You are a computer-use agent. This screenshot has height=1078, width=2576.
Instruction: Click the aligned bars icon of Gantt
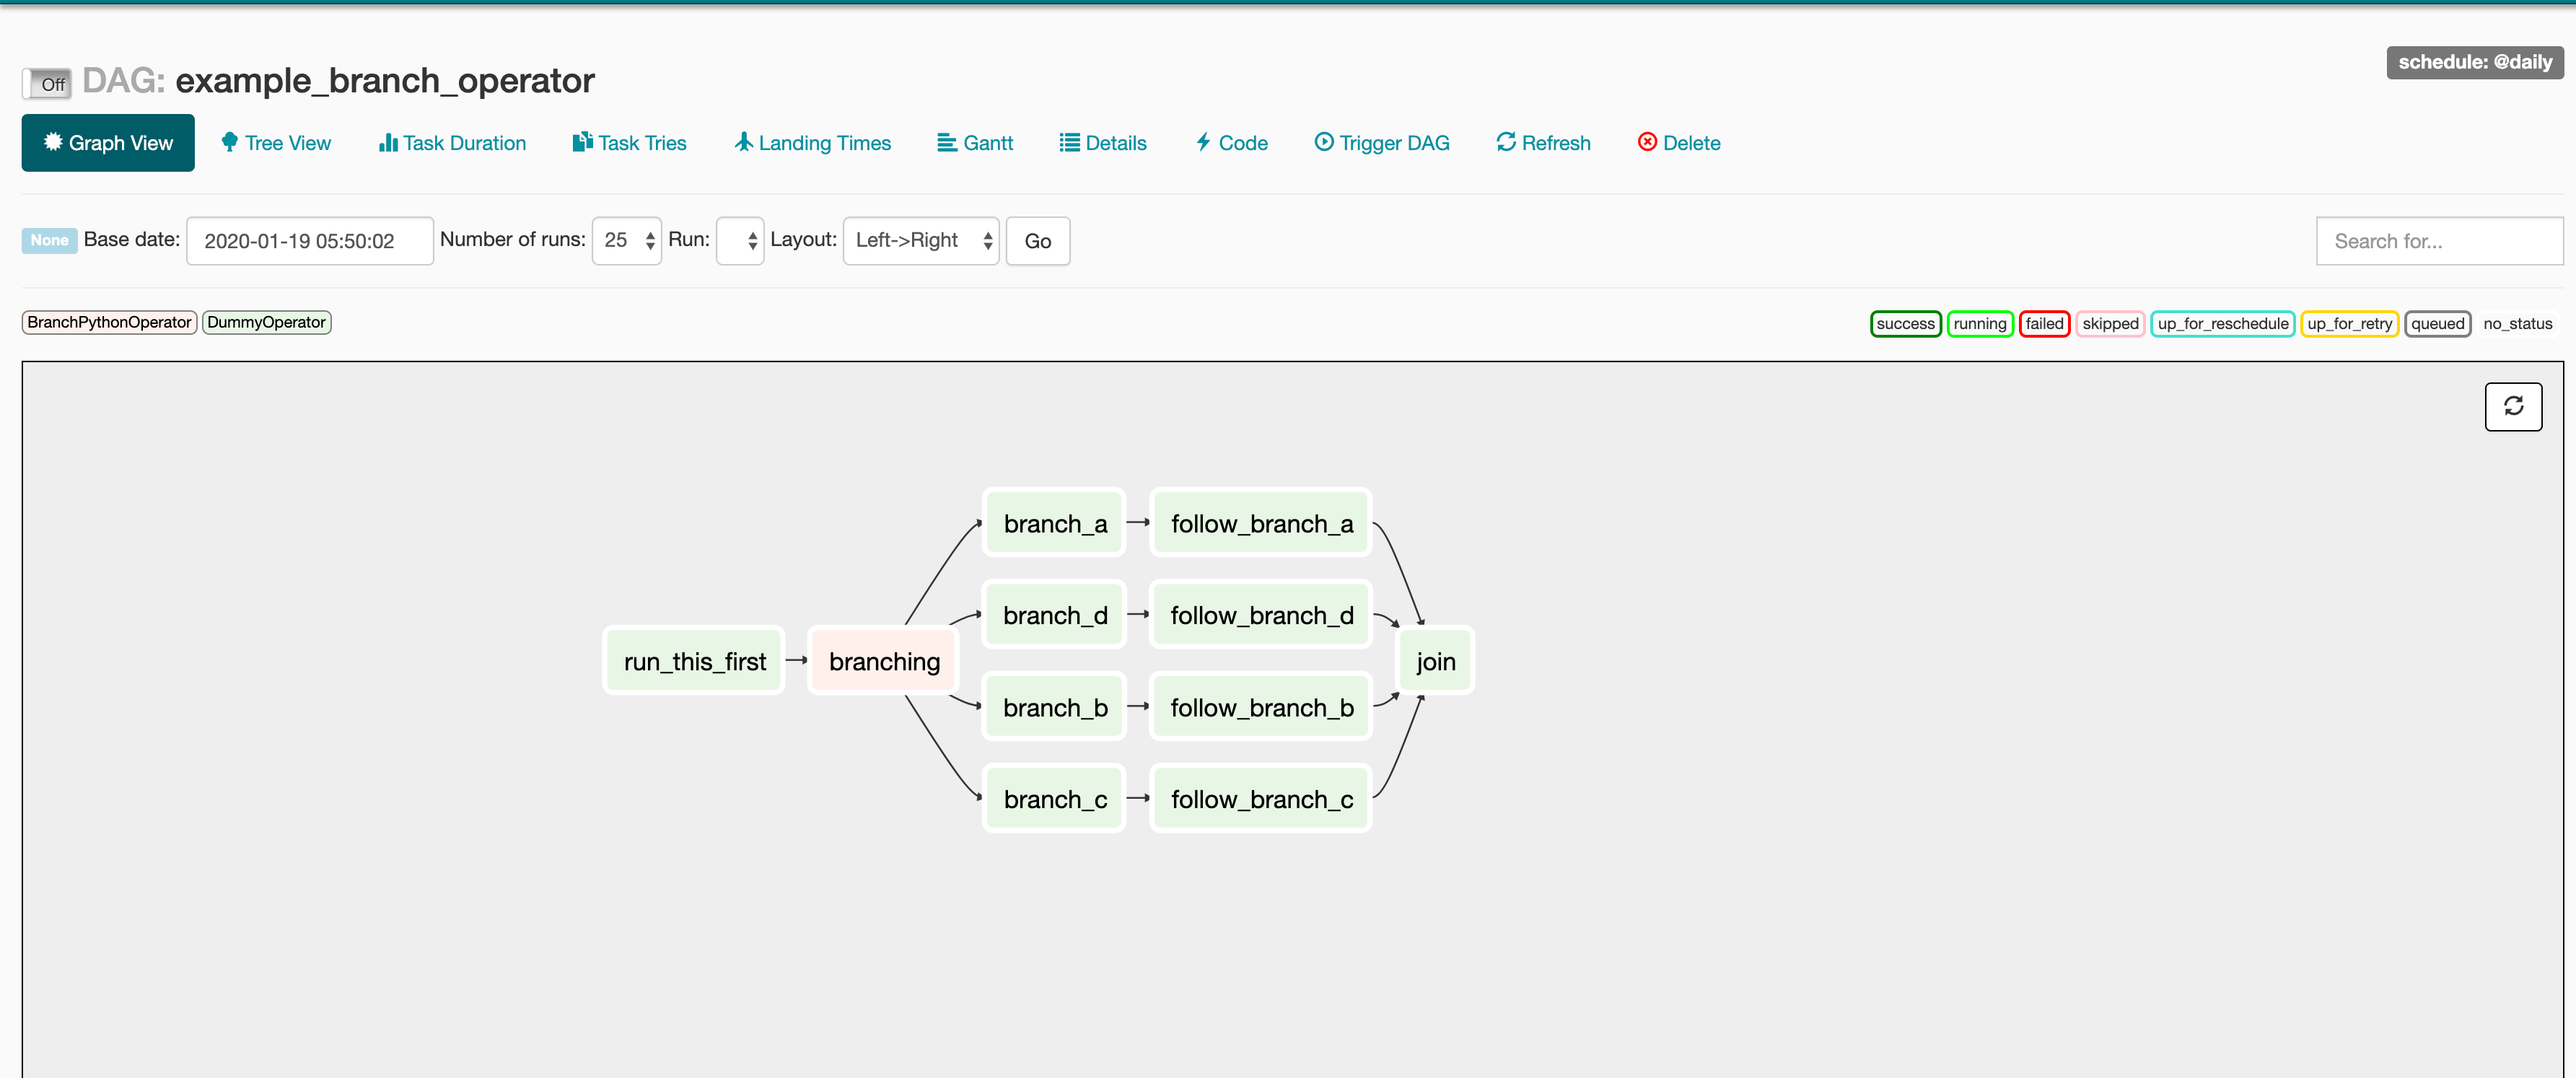tap(946, 143)
